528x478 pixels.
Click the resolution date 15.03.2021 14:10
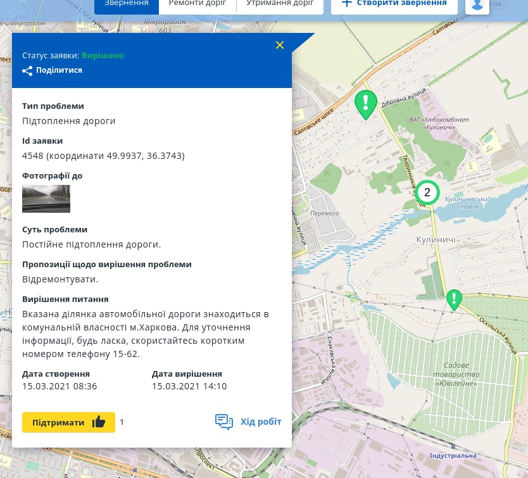[189, 386]
